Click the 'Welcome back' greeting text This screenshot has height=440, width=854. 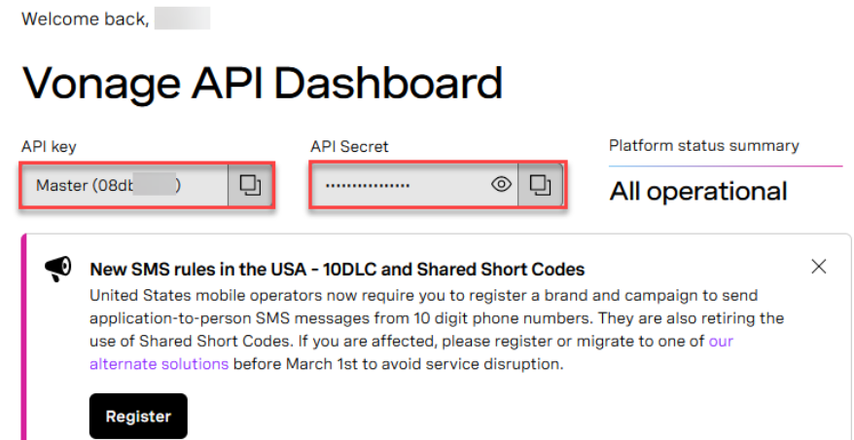click(x=85, y=18)
